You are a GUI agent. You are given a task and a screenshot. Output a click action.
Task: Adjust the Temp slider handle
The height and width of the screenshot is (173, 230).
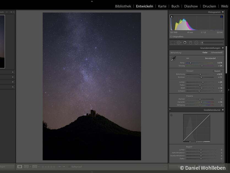point(191,63)
